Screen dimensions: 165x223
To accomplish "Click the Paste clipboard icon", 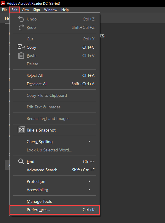I will (x=21, y=56).
